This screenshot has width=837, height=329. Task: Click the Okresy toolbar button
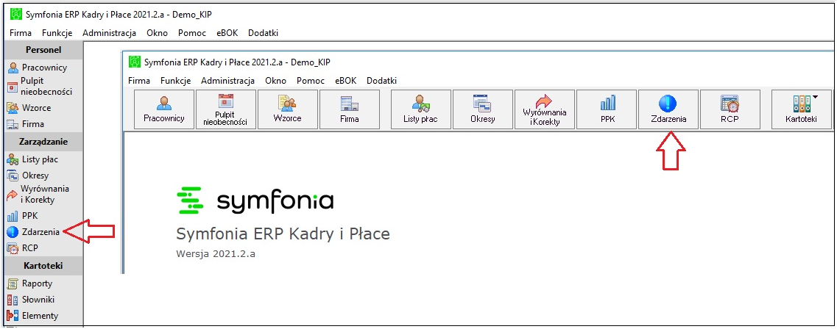click(483, 109)
